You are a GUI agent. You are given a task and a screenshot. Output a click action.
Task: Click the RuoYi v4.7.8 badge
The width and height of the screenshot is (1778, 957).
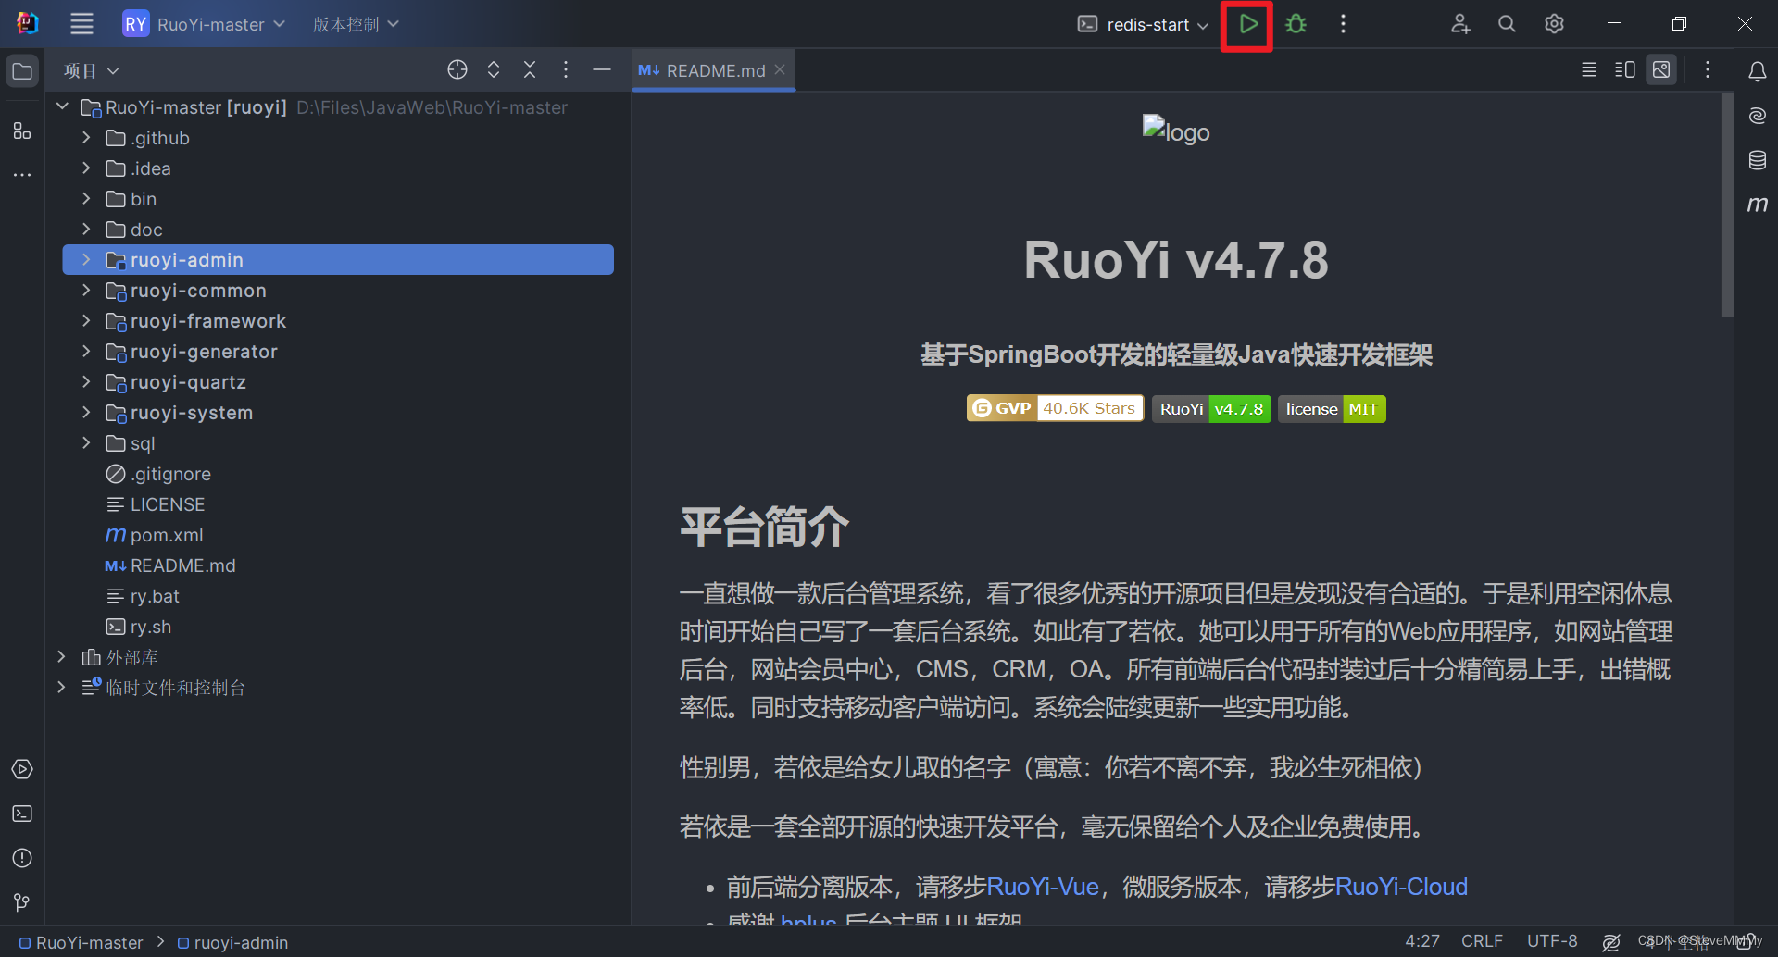point(1211,408)
